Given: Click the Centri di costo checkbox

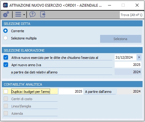Looking at the screenshot, I should (x=6, y=99).
